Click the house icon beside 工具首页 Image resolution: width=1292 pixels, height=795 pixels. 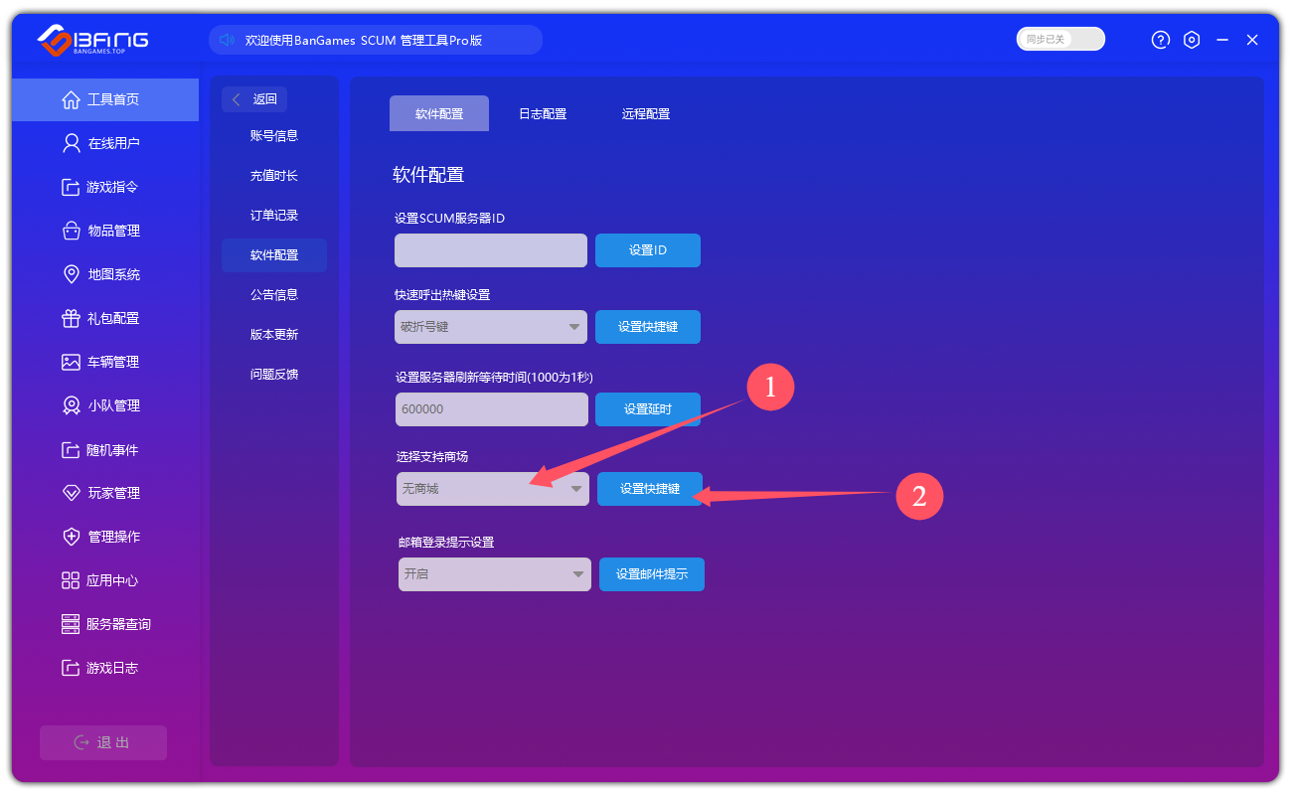(71, 99)
